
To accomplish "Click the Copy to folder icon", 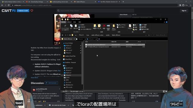I will coord(99,27).
